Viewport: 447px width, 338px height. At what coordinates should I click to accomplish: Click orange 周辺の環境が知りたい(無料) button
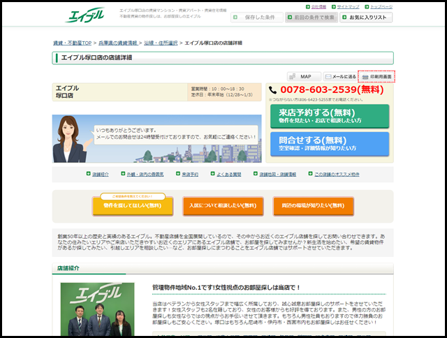[314, 206]
